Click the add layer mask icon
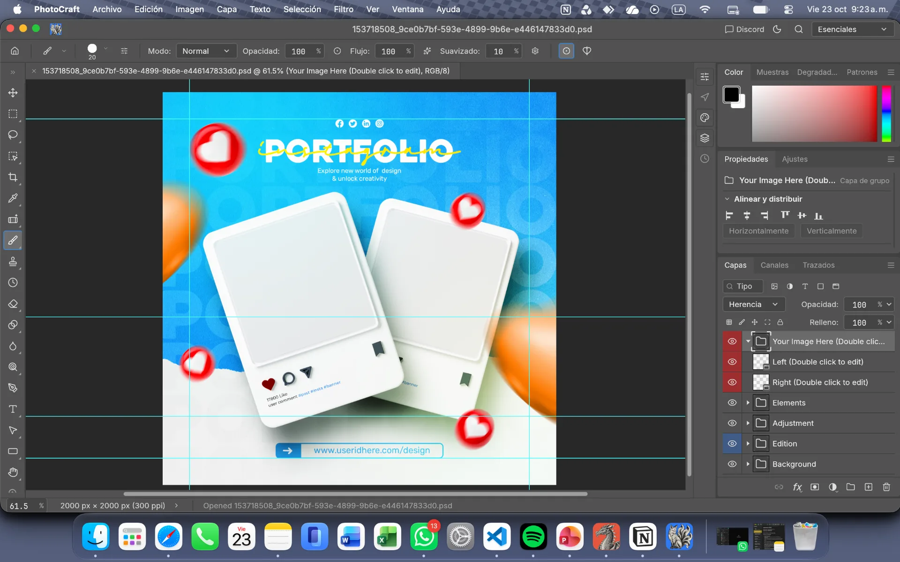900x562 pixels. point(815,487)
